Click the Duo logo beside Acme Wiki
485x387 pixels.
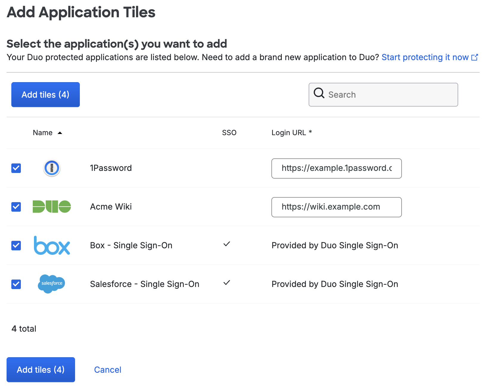pyautogui.click(x=52, y=207)
